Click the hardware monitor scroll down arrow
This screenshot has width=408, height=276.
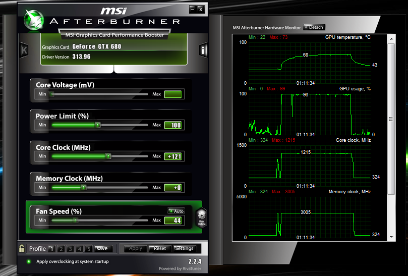[391, 237]
